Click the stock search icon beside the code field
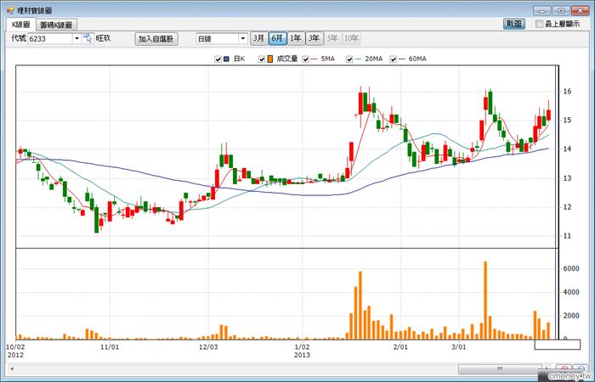595x382 pixels. [x=88, y=39]
